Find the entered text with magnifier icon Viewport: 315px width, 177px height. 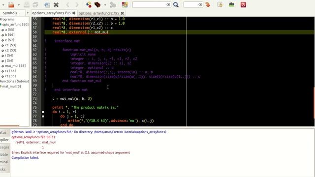coord(176,4)
